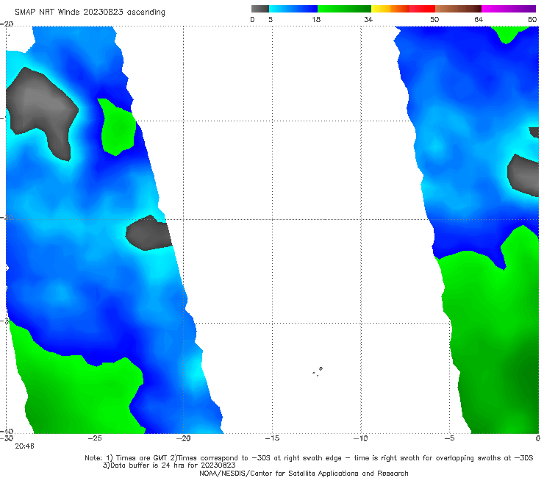The width and height of the screenshot is (544, 478).
Task: Click the blue 5-18 colorbar segment
Action: pos(293,9)
